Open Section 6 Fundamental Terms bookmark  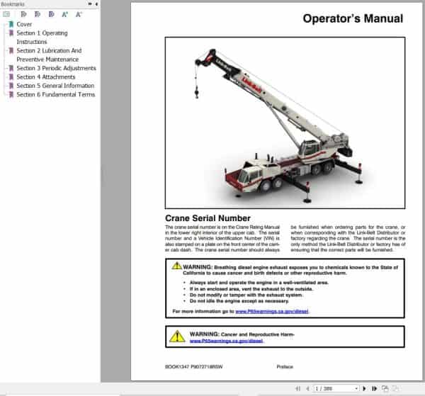(55, 95)
